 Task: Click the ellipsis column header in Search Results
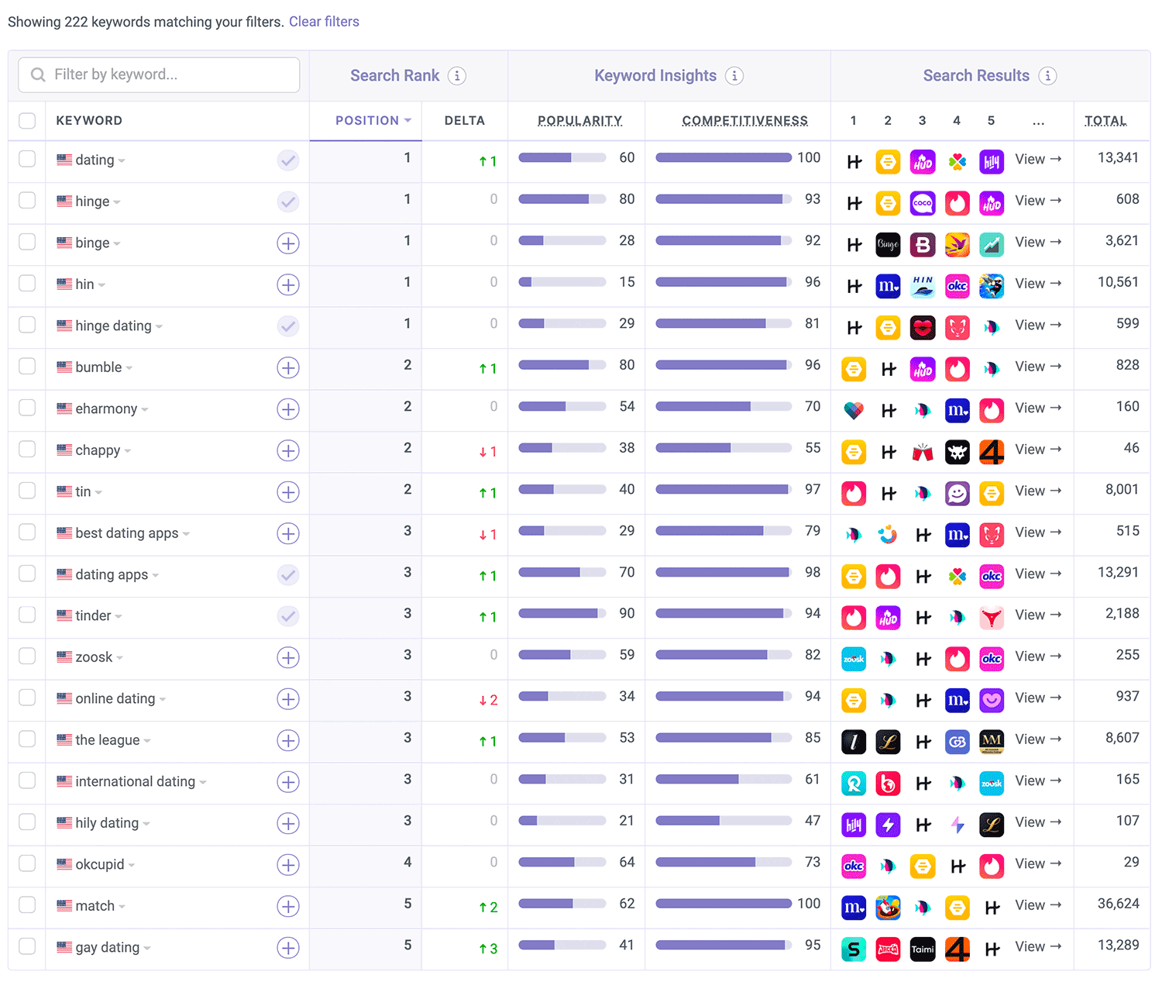tap(1039, 122)
